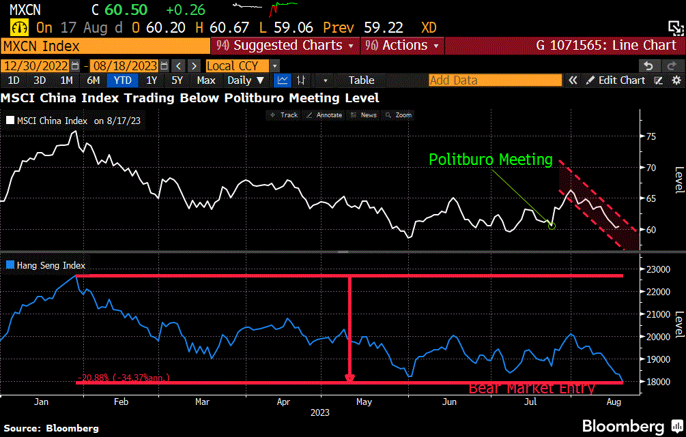Collapse panel with double left chevrons
The width and height of the screenshot is (686, 437).
pos(573,80)
